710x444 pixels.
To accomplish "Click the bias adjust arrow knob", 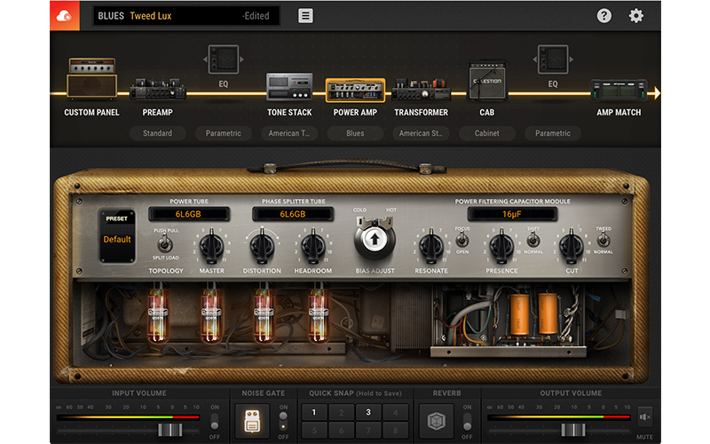I will click(x=375, y=239).
